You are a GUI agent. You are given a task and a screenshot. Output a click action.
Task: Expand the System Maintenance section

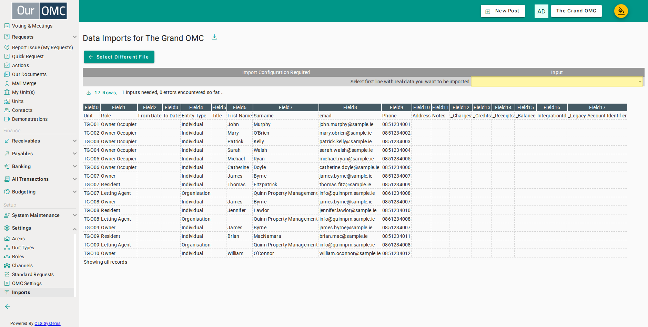click(75, 215)
